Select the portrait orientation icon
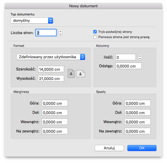This screenshot has height=163, width=167. [x=71, y=74]
